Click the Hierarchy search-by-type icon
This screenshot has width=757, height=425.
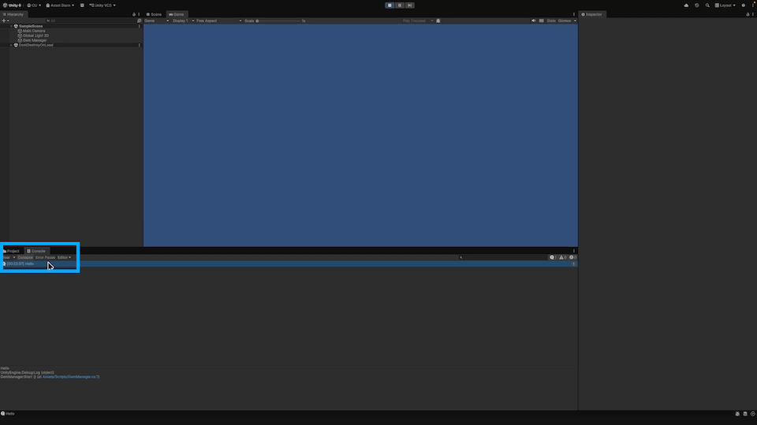click(139, 20)
